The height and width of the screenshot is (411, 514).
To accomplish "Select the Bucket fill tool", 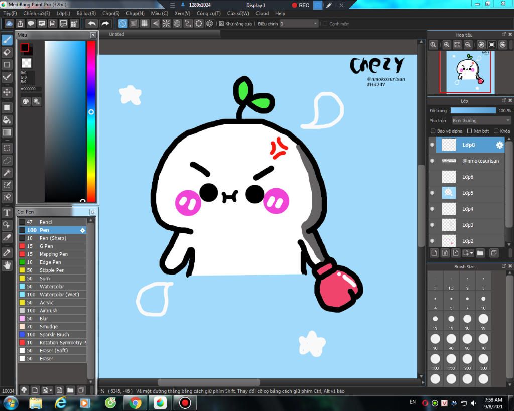I will tap(7, 120).
